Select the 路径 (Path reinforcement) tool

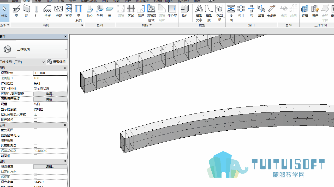click(141, 11)
